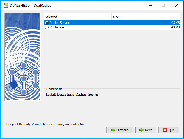Viewport: 184px width, 139px height.
Task: Click the DualShield cube artwork side panel
Action: (x=22, y=57)
